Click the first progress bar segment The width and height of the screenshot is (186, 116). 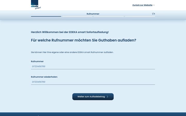(46, 16)
